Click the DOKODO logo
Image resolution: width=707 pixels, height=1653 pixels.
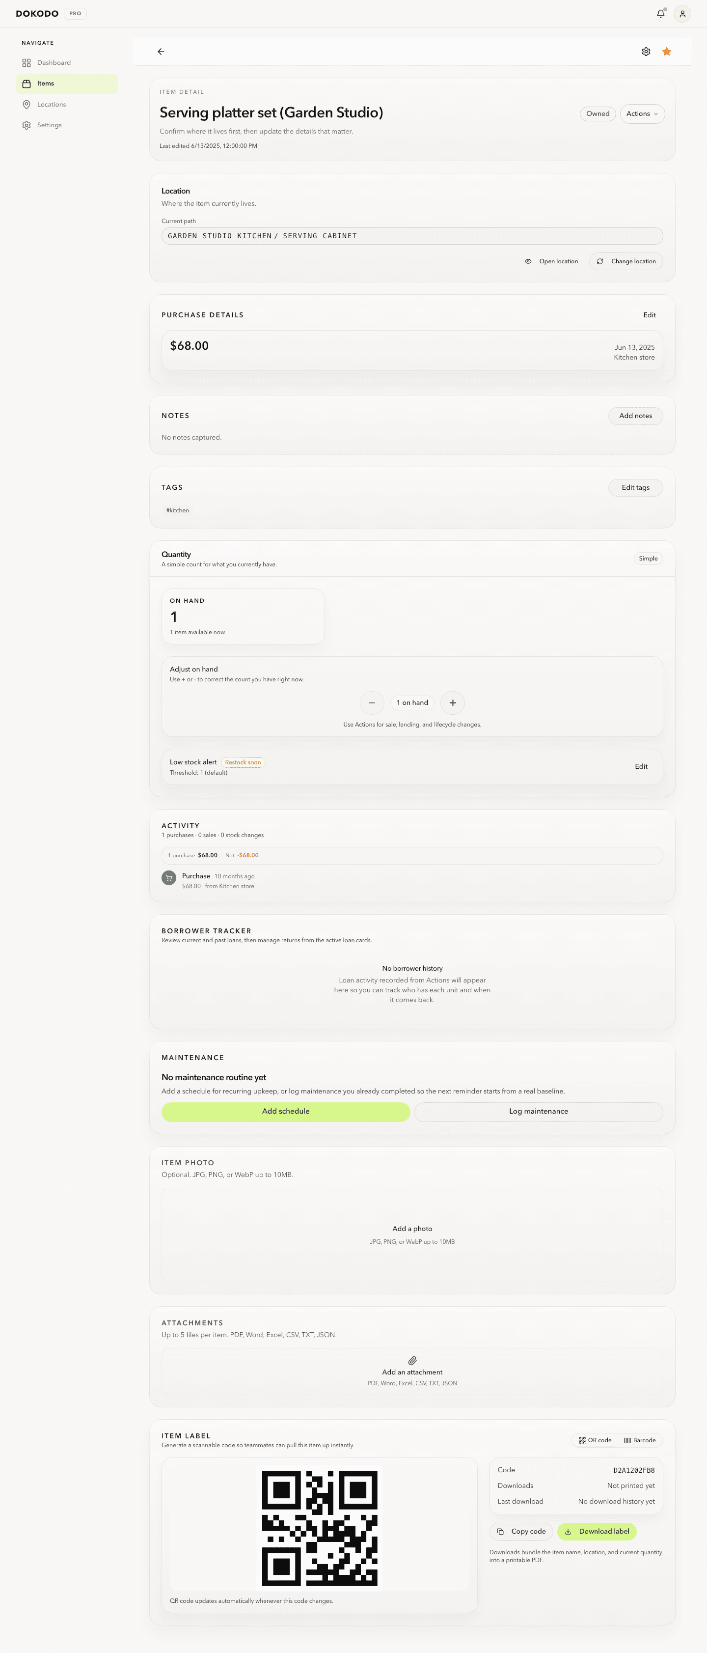tap(37, 13)
